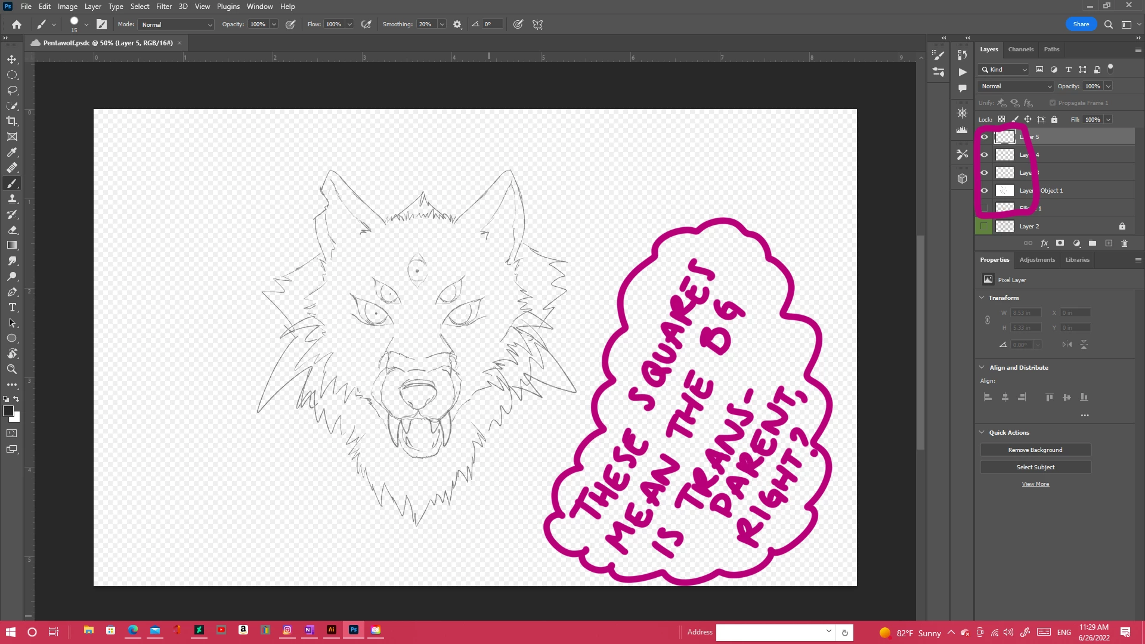1145x644 pixels.
Task: Open smoothing options gear icon
Action: (457, 24)
